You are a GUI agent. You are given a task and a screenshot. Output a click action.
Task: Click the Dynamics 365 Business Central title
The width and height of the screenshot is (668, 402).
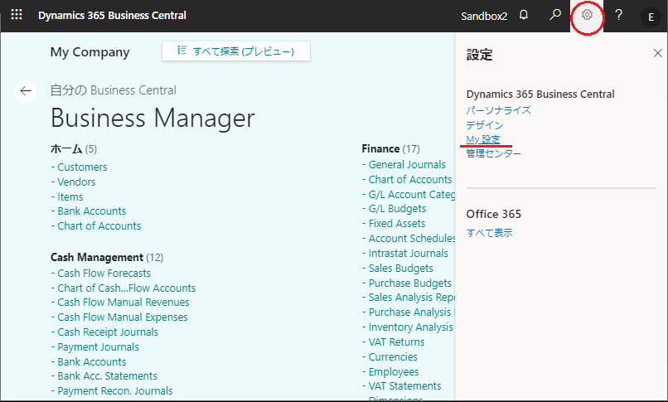pos(112,15)
